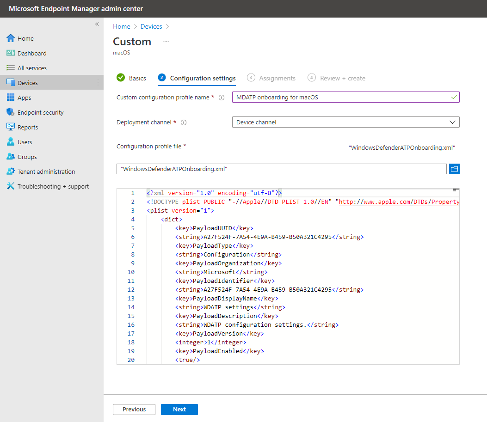The image size is (487, 422).
Task: Click the Home breadcrumb link
Action: coord(122,26)
